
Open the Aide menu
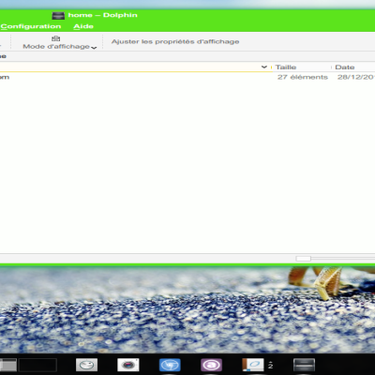[x=83, y=26]
